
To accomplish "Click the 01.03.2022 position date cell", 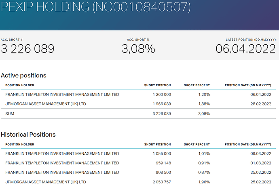I will (x=261, y=163).
